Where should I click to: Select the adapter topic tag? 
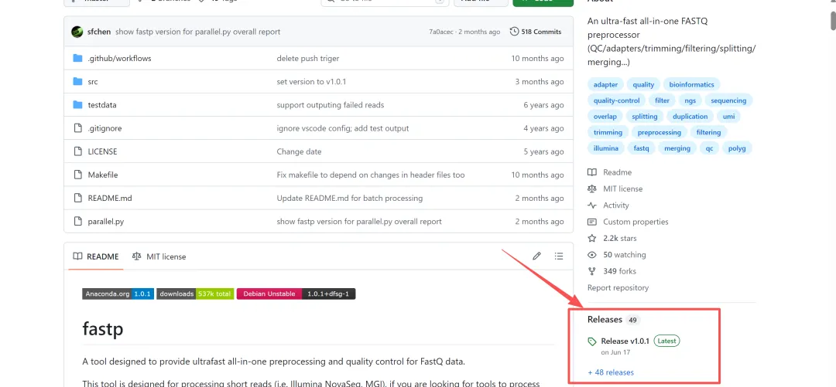(605, 85)
